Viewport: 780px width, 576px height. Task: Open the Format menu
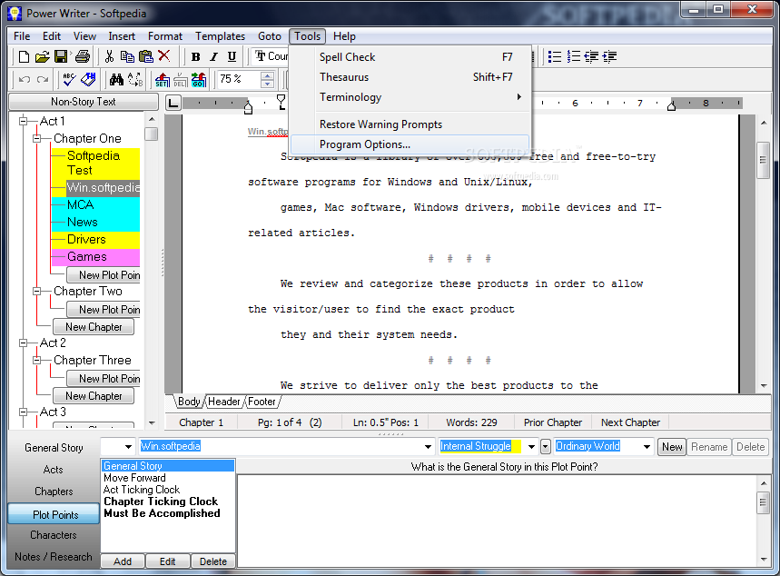(165, 36)
